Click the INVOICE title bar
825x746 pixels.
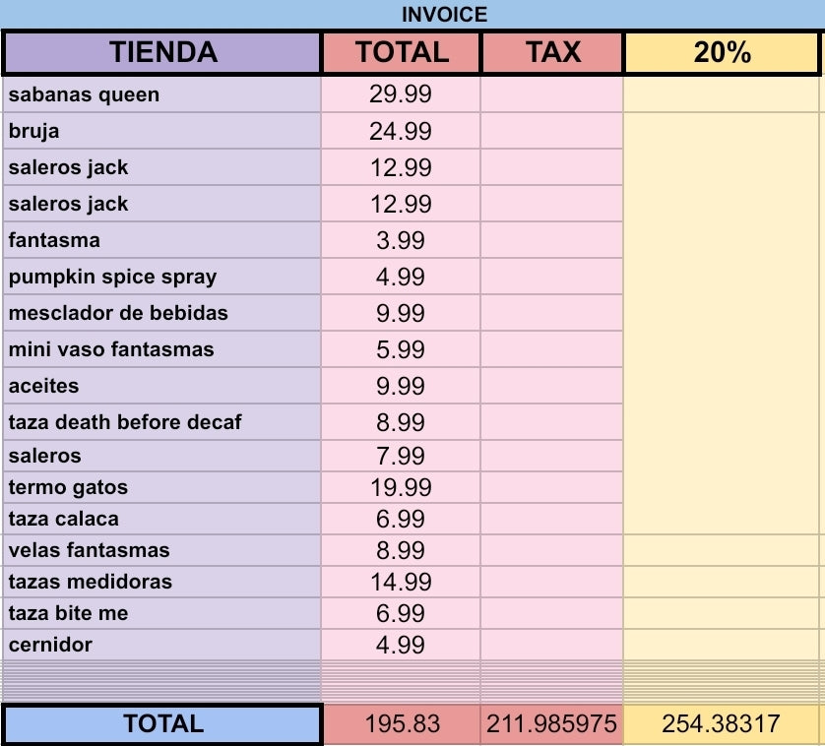444,15
